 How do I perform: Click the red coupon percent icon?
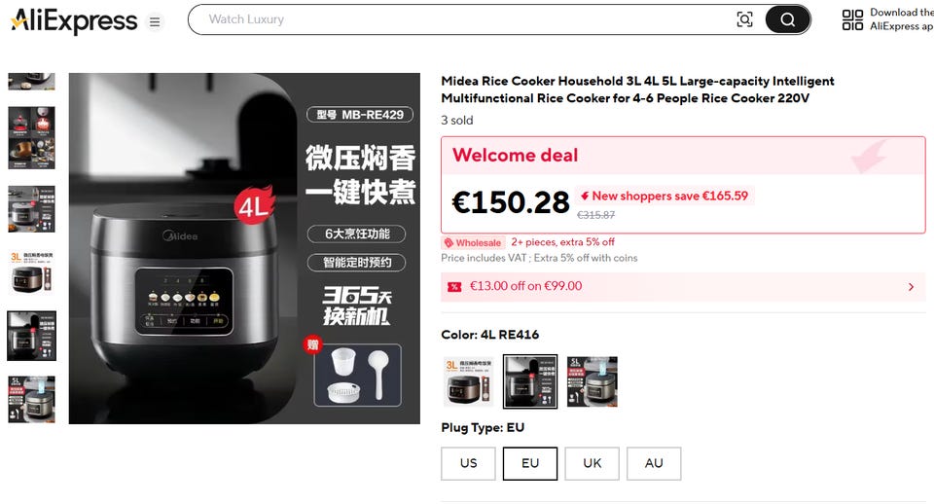pos(454,287)
